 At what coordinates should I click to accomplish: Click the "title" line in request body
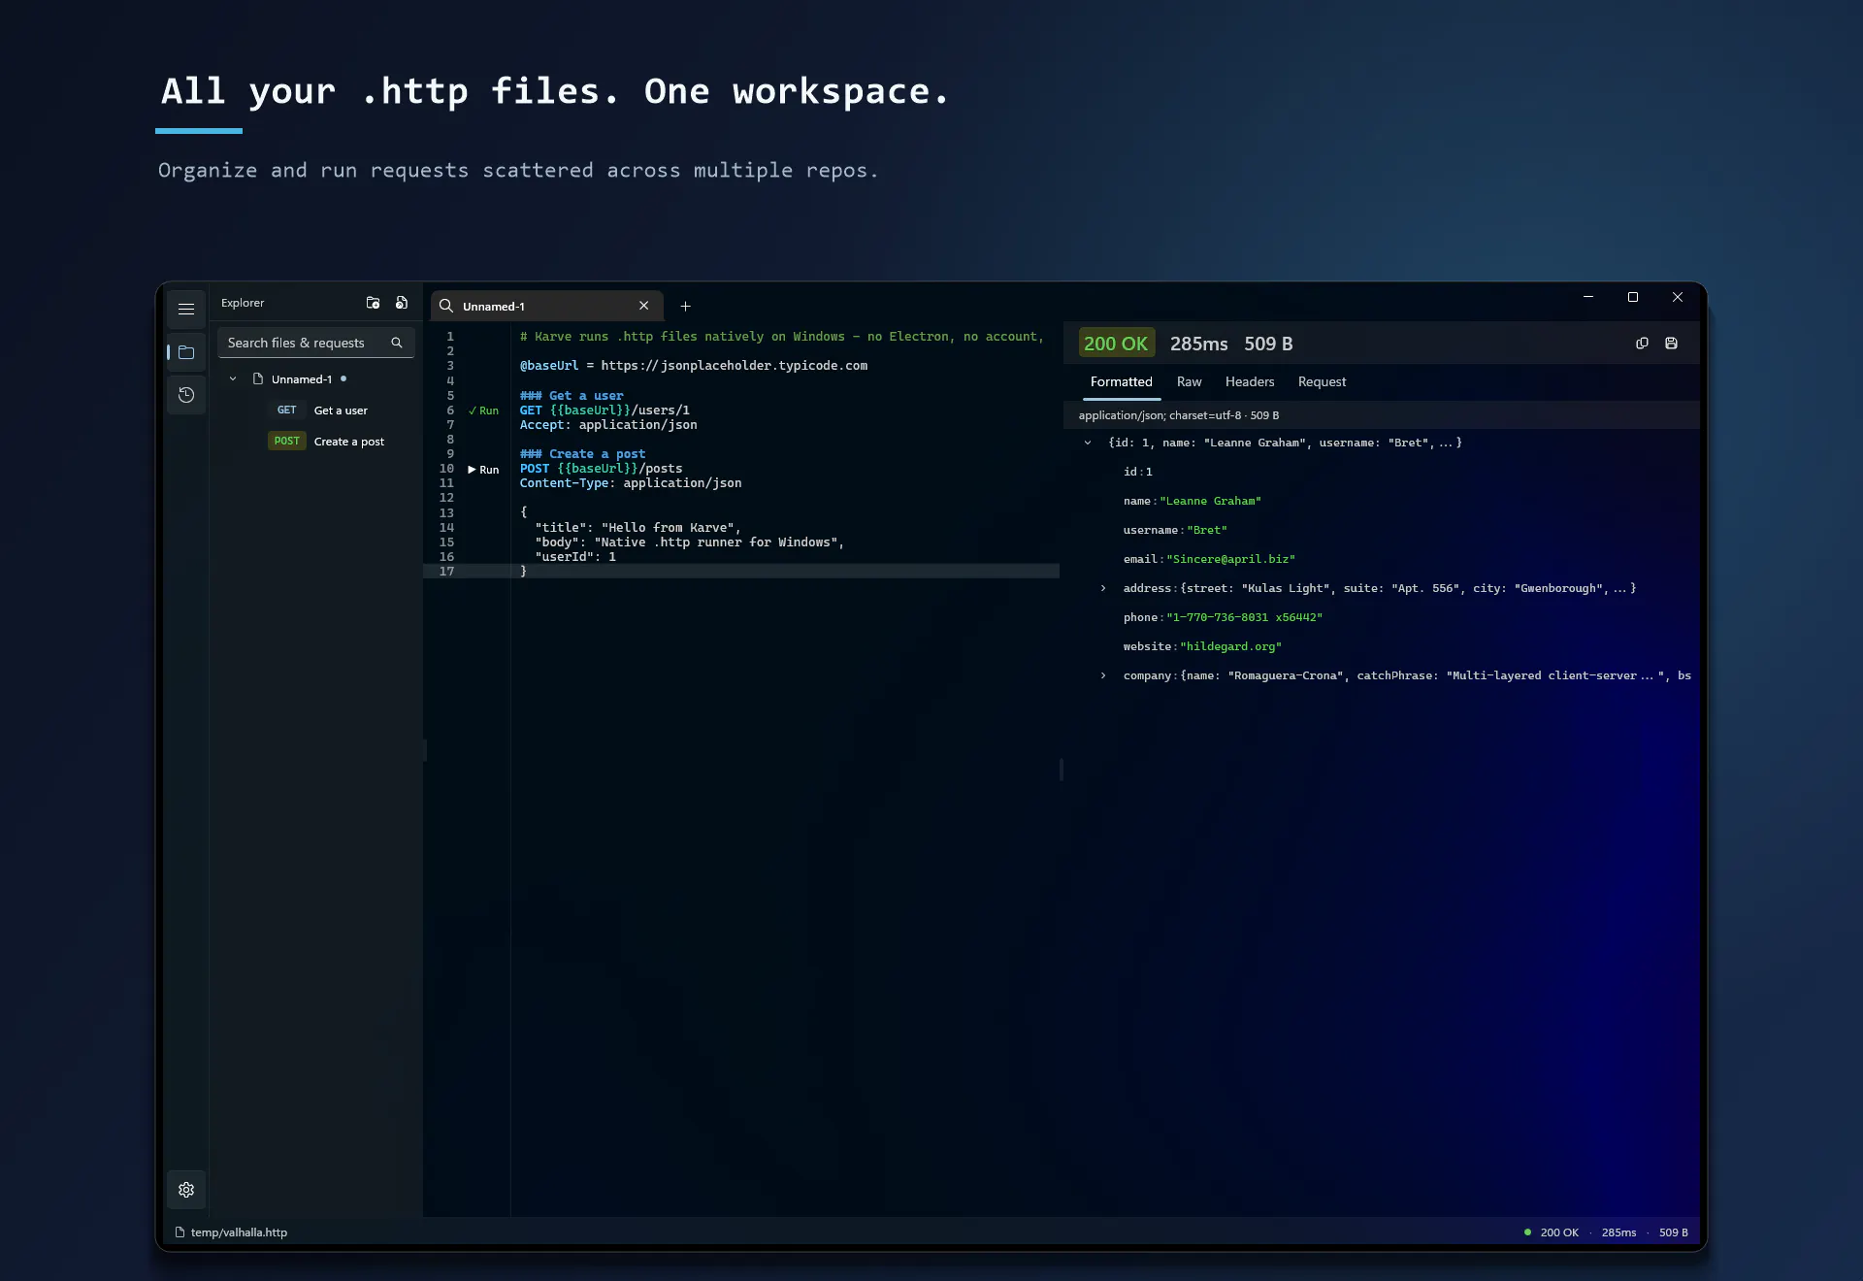[637, 528]
